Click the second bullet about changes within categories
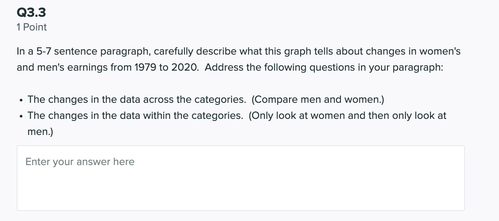 coord(237,115)
